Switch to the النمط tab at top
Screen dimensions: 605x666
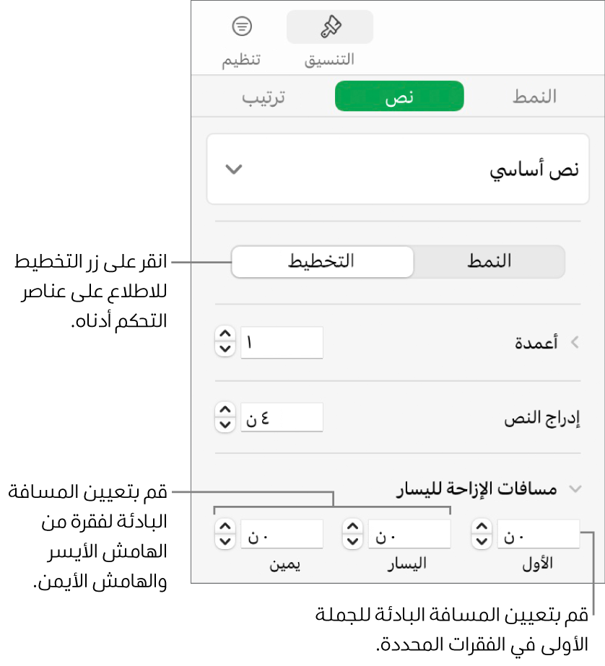click(x=534, y=97)
